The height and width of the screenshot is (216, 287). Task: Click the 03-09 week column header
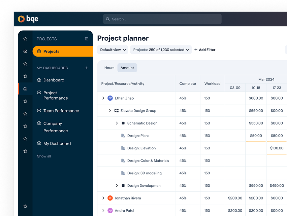click(235, 88)
